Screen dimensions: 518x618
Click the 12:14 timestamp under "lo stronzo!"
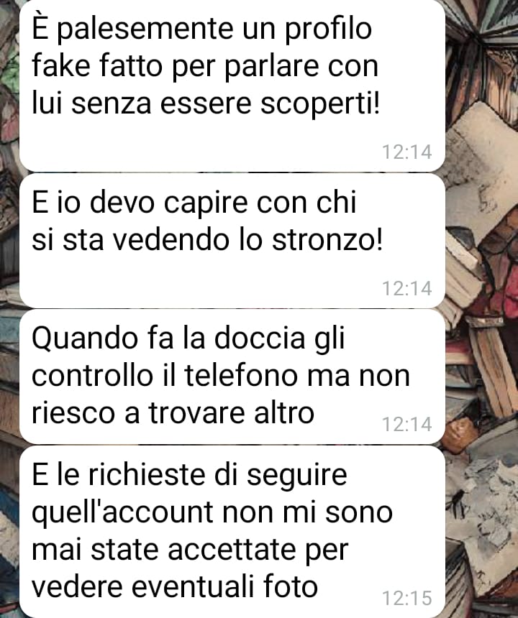click(407, 288)
